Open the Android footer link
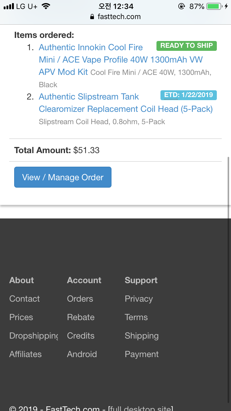Screen dimensions: 231x411 pos(82,354)
